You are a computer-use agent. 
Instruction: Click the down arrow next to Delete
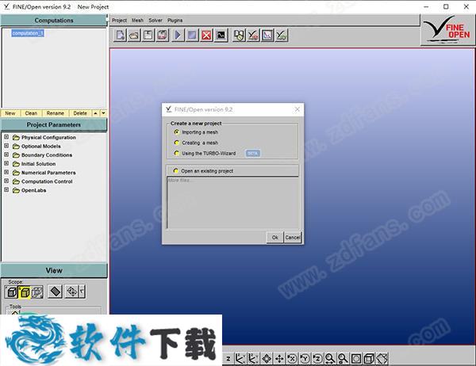(x=103, y=113)
